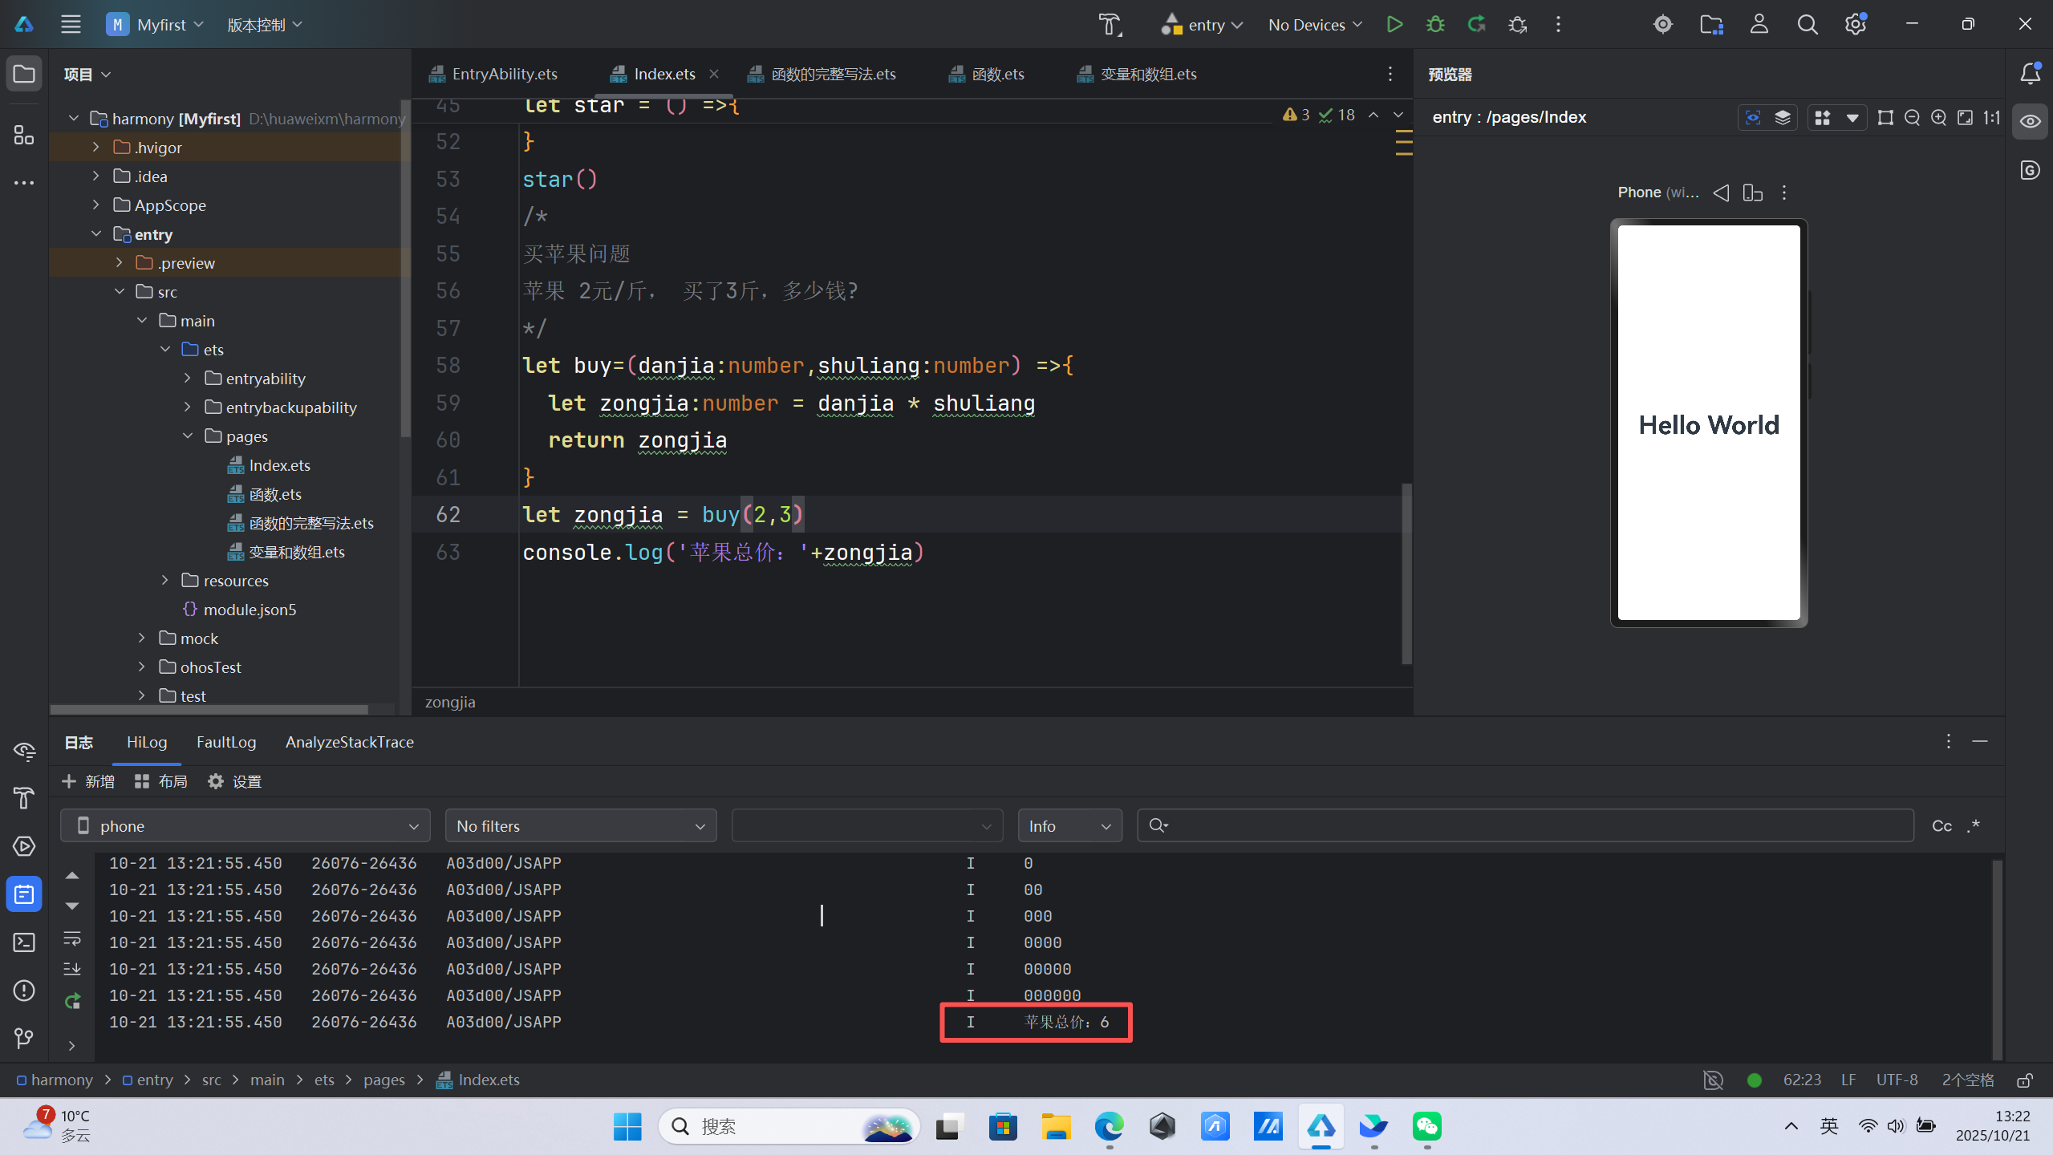The image size is (2053, 1155).
Task: Open the Terminal tool window icon
Action: 24,942
